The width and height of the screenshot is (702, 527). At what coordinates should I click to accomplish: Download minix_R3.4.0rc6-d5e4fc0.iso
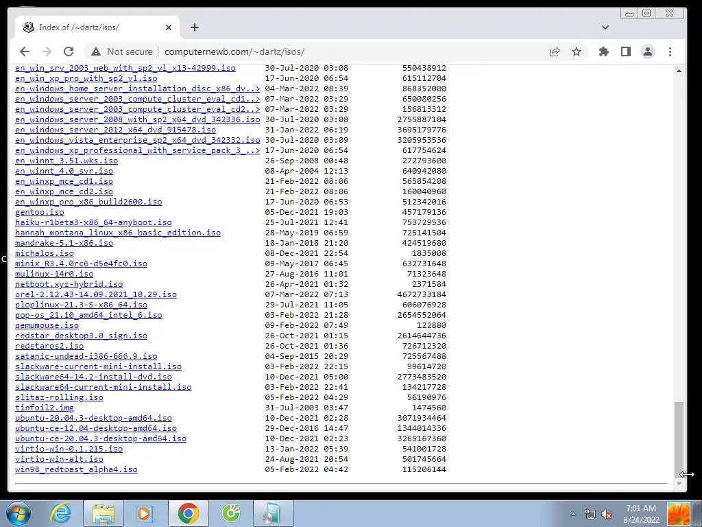81,263
